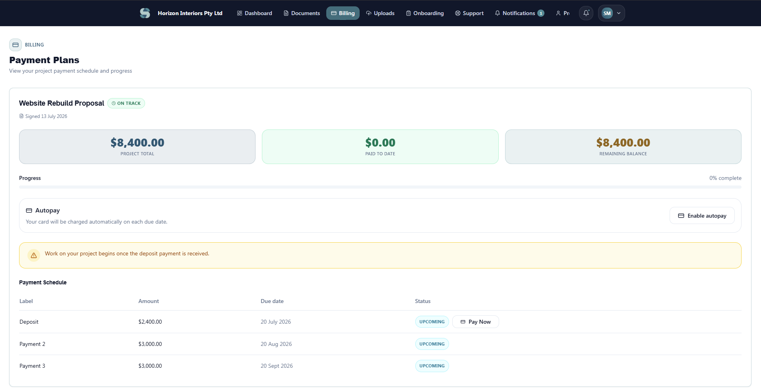This screenshot has height=390, width=761.
Task: Click the Payment 2 row label
Action: coord(32,344)
